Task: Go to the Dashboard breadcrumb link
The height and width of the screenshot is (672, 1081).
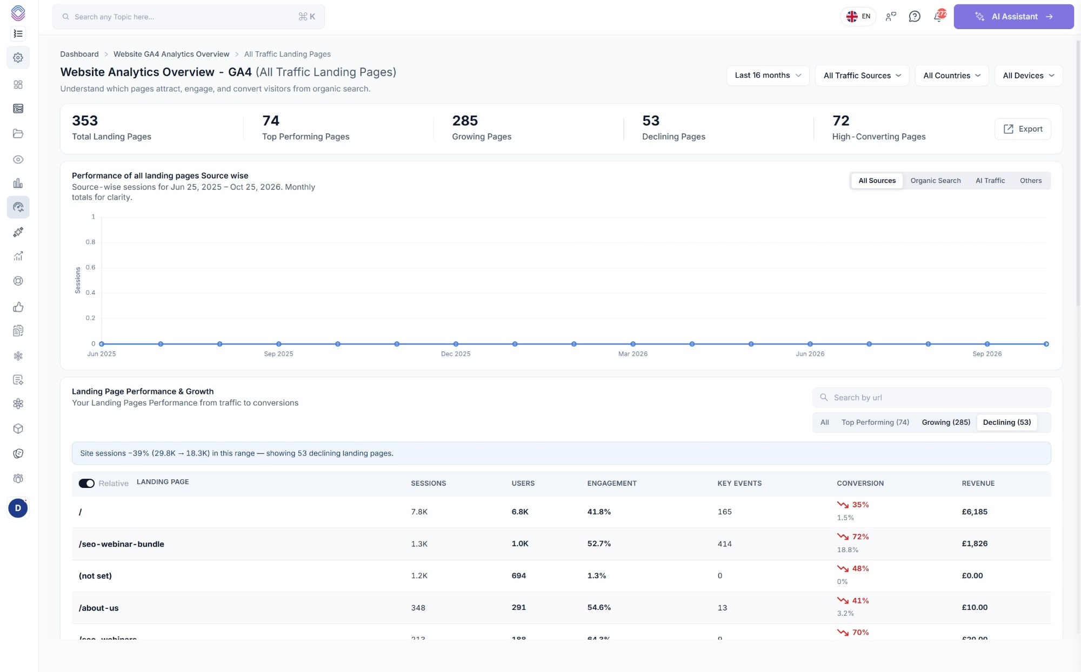Action: coord(79,54)
